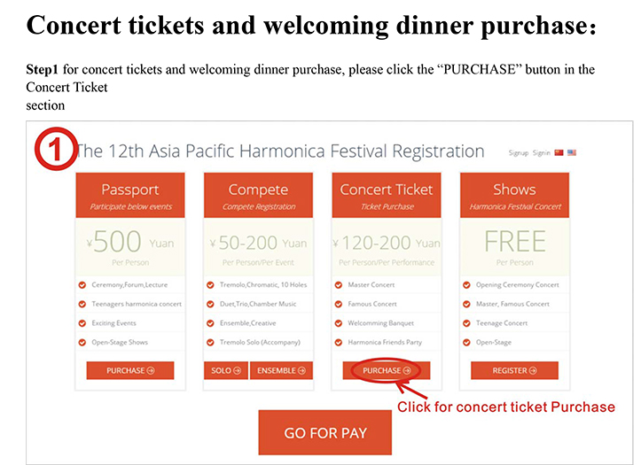Switch language using the Chinese flag icon

tap(559, 152)
